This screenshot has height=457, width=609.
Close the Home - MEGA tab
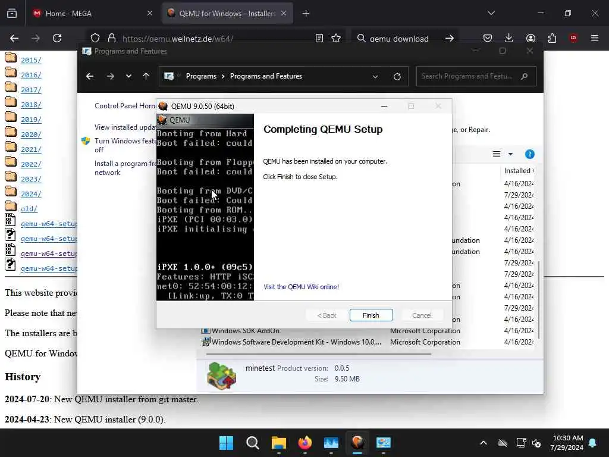(149, 14)
